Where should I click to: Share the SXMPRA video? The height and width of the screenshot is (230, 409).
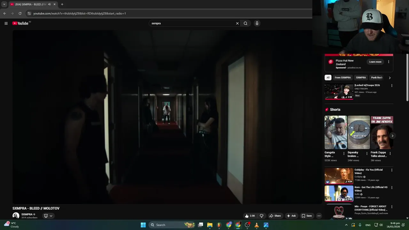275,216
